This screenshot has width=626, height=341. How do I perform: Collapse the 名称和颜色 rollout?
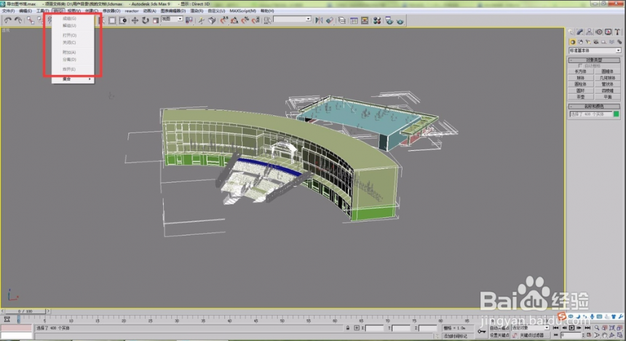[595, 106]
